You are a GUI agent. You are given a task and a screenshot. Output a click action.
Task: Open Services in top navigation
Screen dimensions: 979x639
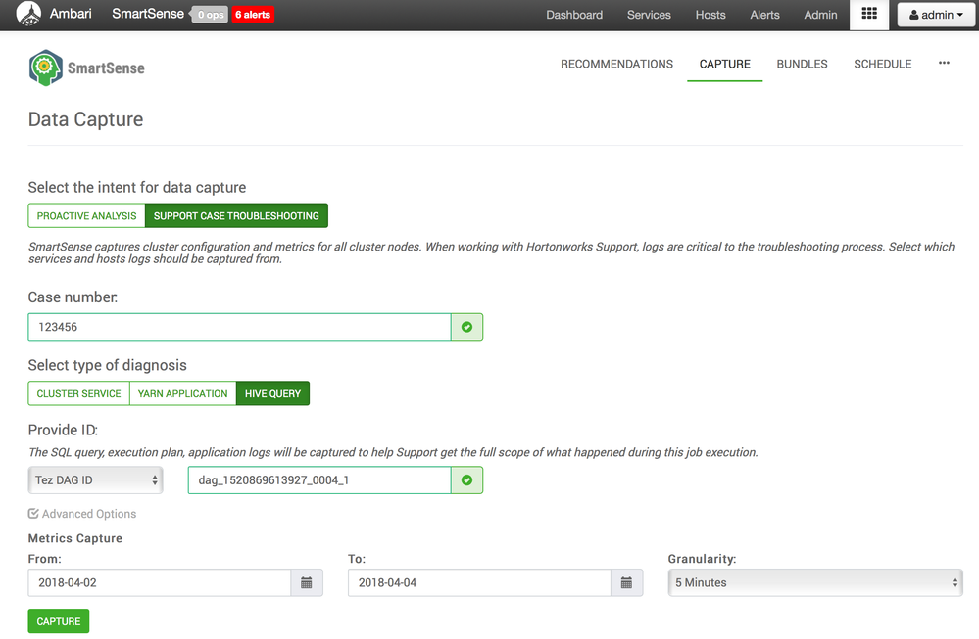pyautogui.click(x=649, y=15)
